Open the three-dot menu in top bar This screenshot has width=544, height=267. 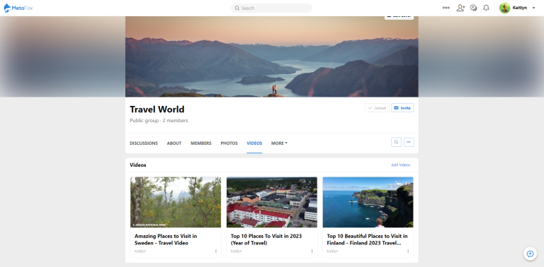(446, 8)
